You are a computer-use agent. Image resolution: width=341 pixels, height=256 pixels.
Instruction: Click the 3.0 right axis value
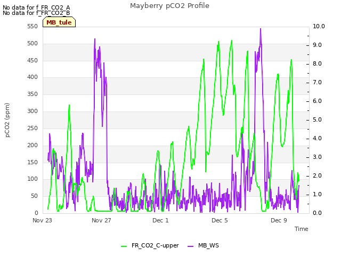(x=318, y=157)
